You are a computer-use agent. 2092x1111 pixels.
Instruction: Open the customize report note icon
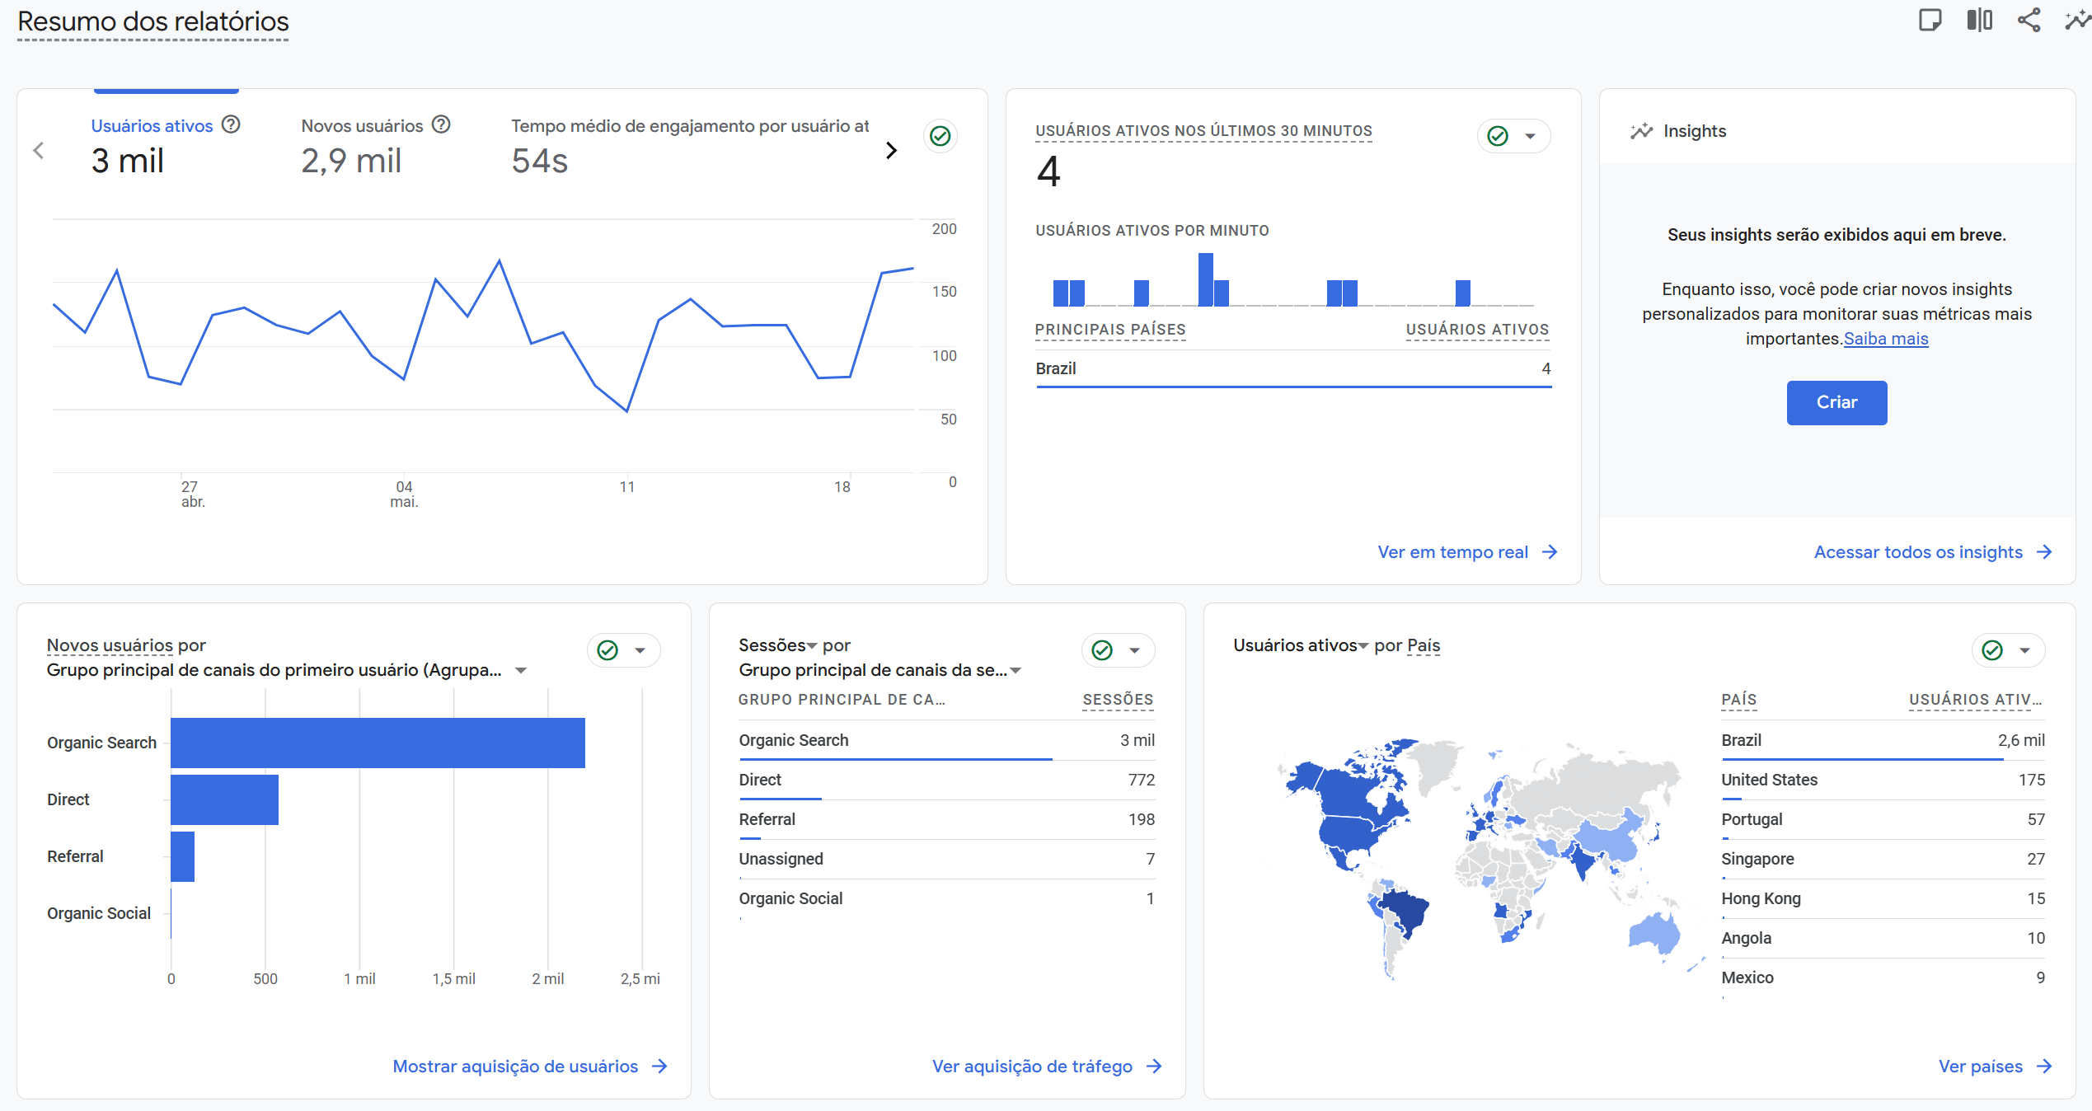(x=1930, y=20)
